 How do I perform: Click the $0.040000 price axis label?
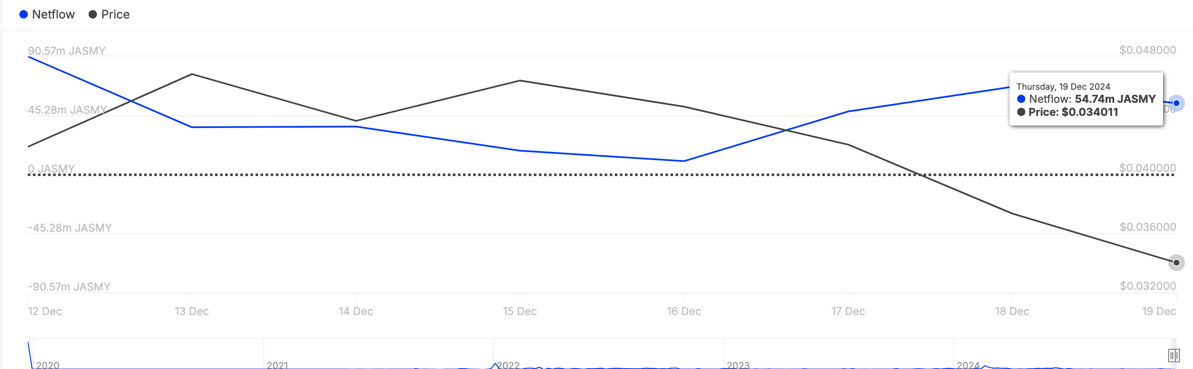tap(1147, 168)
